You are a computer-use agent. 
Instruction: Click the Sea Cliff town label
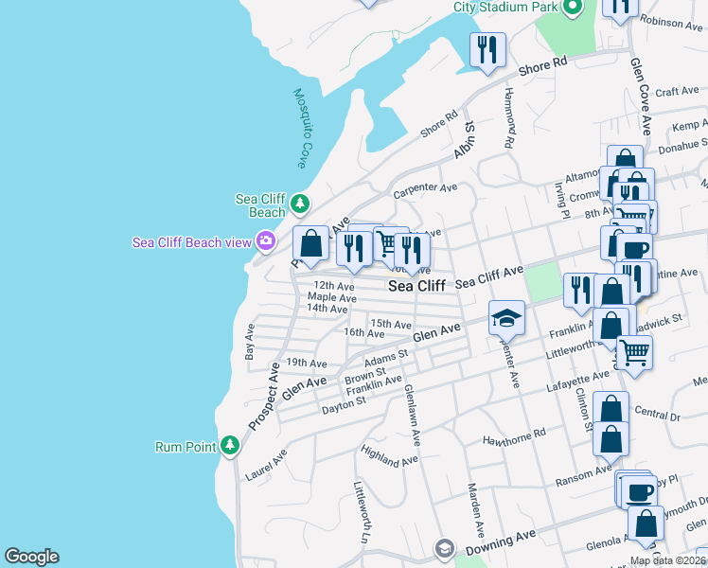416,286
